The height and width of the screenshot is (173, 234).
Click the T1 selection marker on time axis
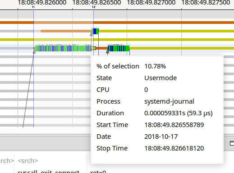click(33, 7)
